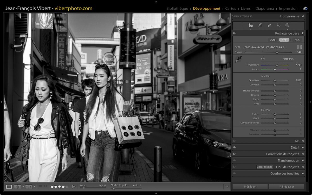Select the Red eye correction tool
The image size is (312, 195).
tap(279, 25)
